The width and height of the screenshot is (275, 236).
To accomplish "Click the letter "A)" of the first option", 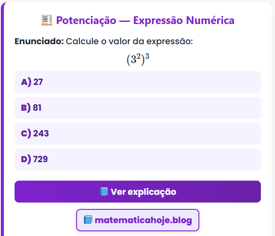I will [x=26, y=82].
